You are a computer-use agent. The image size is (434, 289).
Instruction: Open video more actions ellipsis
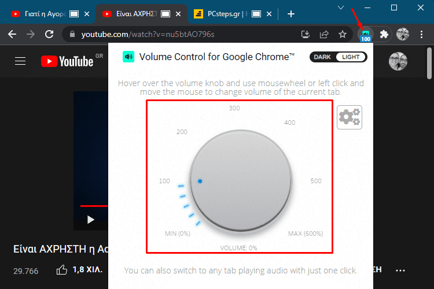point(400,270)
